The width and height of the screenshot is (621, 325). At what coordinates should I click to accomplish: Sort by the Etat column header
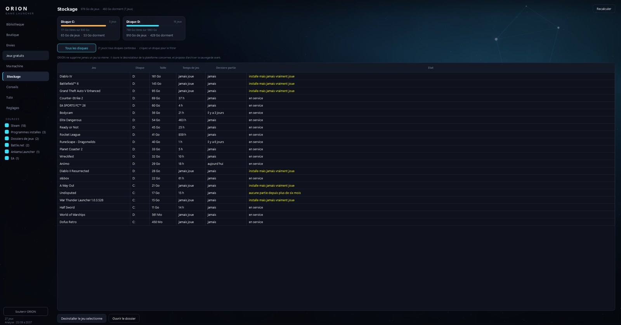431,68
